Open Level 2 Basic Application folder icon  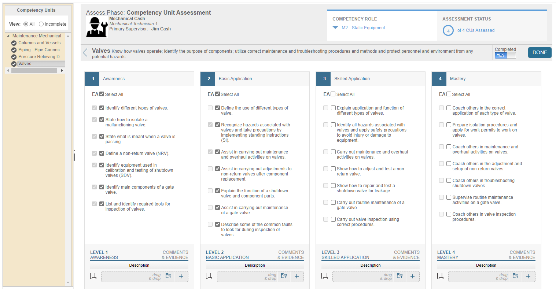284,276
